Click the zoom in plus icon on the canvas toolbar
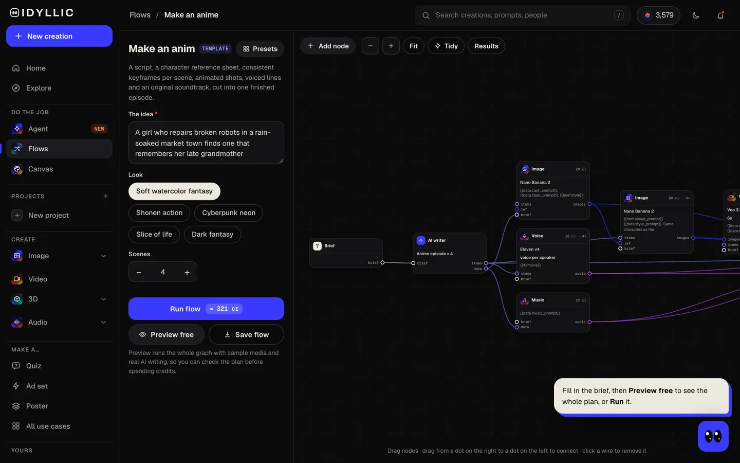Screen dimensions: 740x463 [391, 46]
